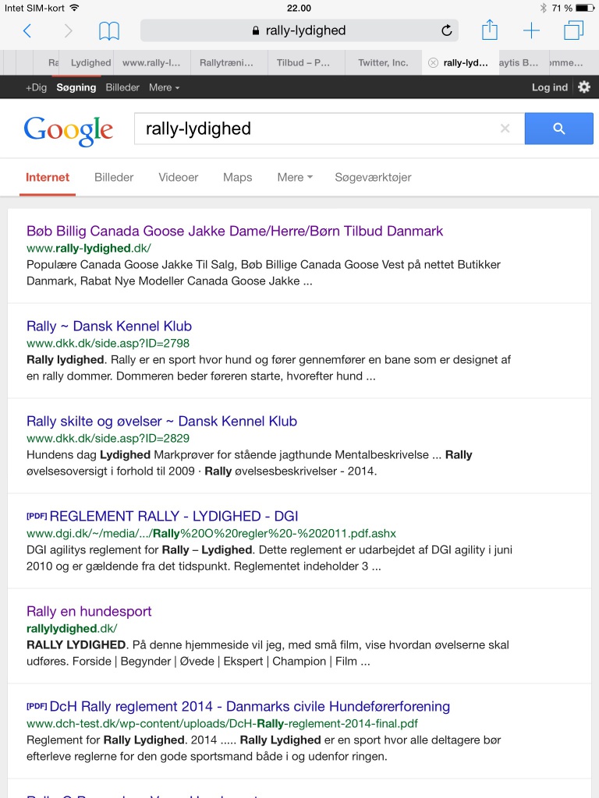
Task: Open Google settings gear icon
Action: pyautogui.click(x=584, y=87)
